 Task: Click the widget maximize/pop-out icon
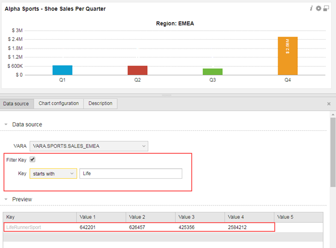[326, 8]
